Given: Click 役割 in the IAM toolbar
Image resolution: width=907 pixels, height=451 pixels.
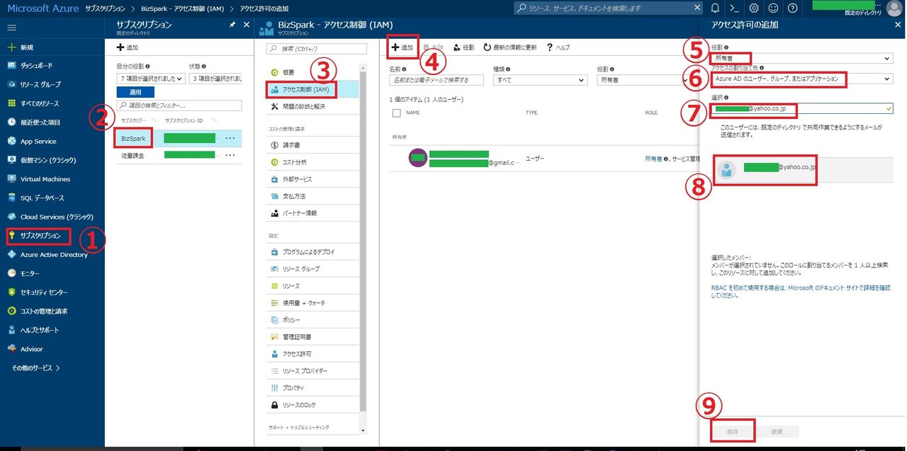Looking at the screenshot, I should (463, 47).
